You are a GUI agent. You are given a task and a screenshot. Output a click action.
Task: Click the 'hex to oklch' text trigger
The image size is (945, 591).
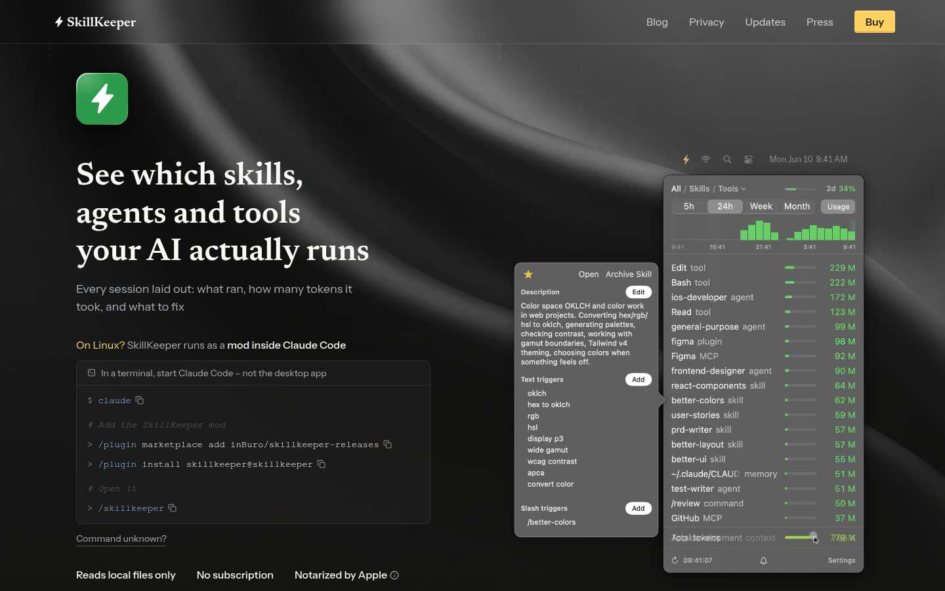pyautogui.click(x=549, y=405)
